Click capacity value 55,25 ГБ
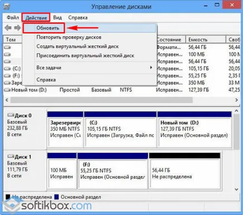 197,76
